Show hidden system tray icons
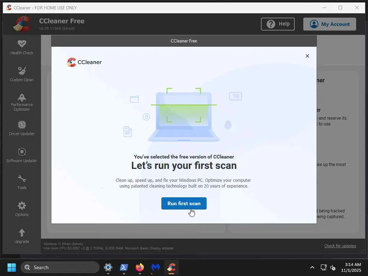 pyautogui.click(x=312, y=267)
